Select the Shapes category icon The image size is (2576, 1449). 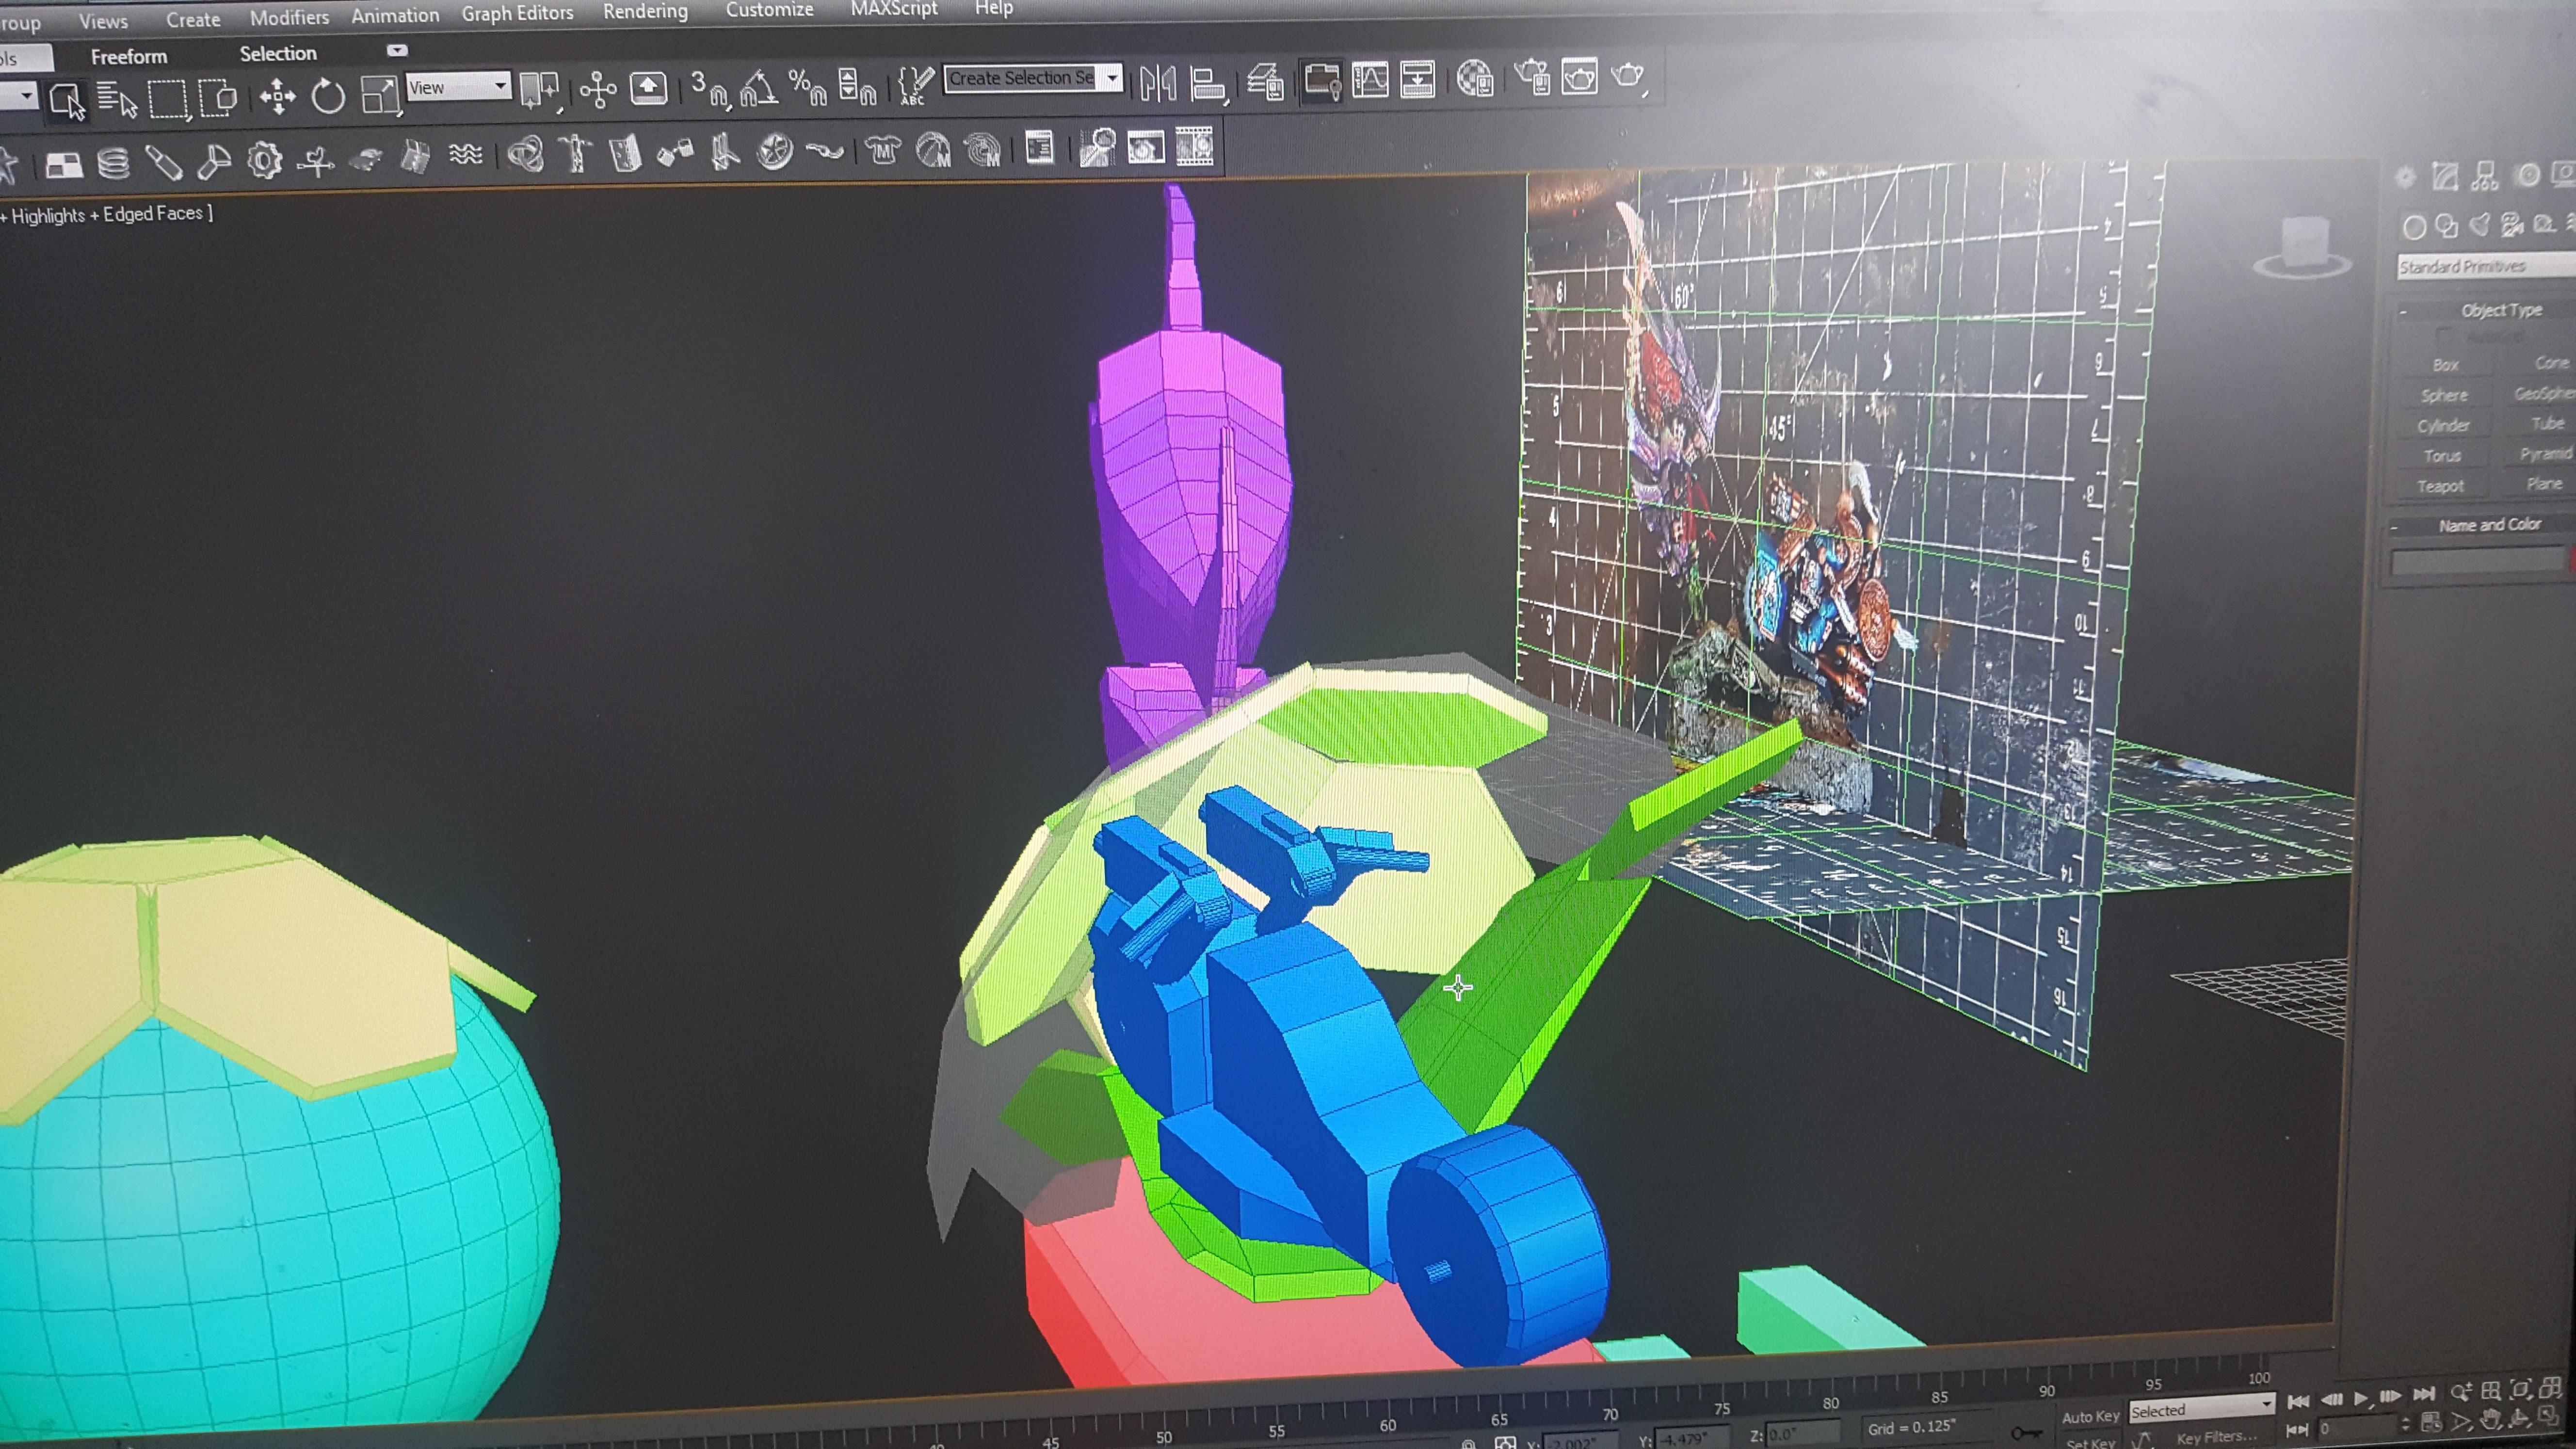click(2447, 226)
